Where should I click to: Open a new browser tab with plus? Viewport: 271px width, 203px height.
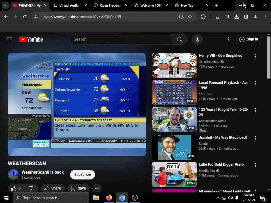tap(217, 5)
